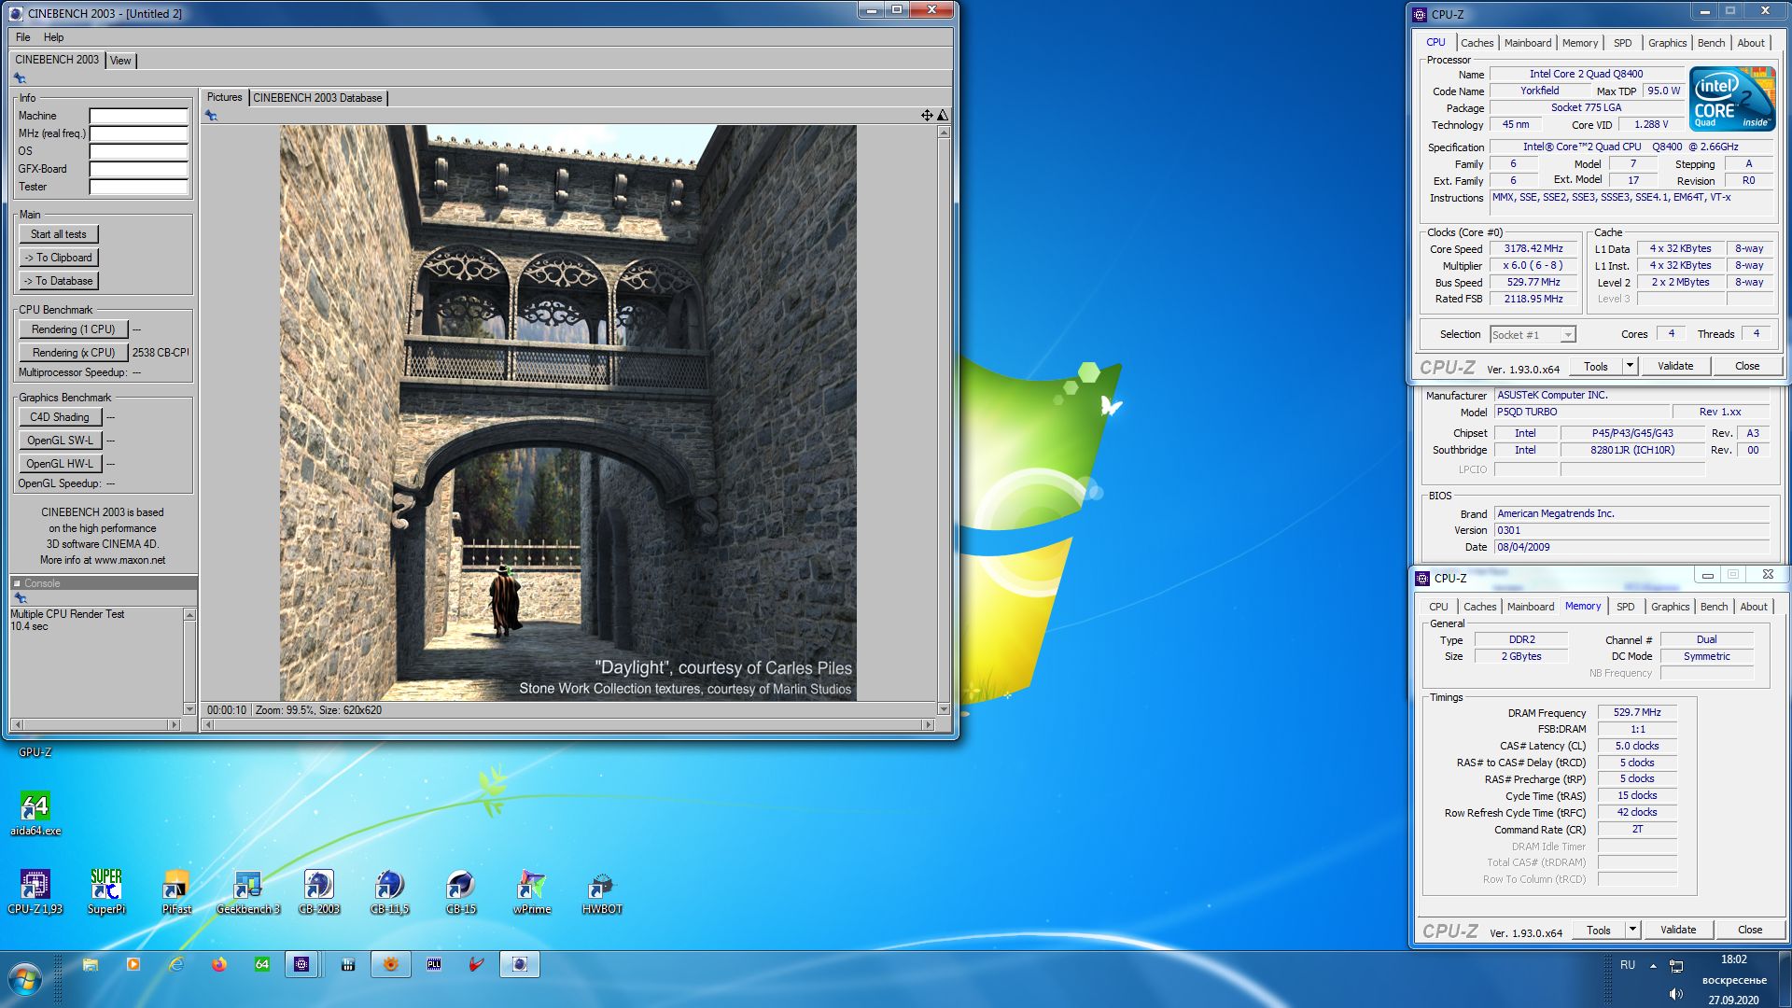Screen dimensions: 1792x1008
Task: Click the picture vertical scrollbar down arrow
Action: click(944, 709)
